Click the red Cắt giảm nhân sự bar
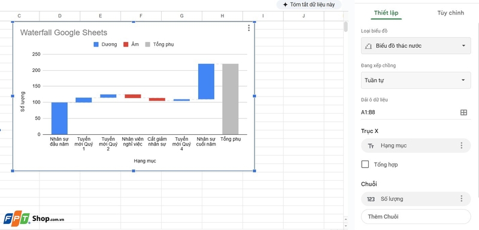Screen dimensions: 479x230 pos(157,99)
